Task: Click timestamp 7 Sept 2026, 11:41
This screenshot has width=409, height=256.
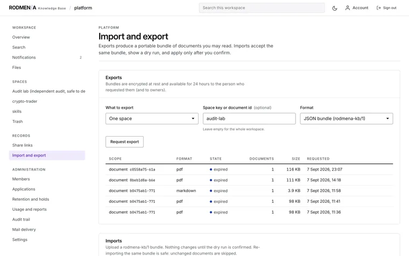Action: (x=323, y=202)
